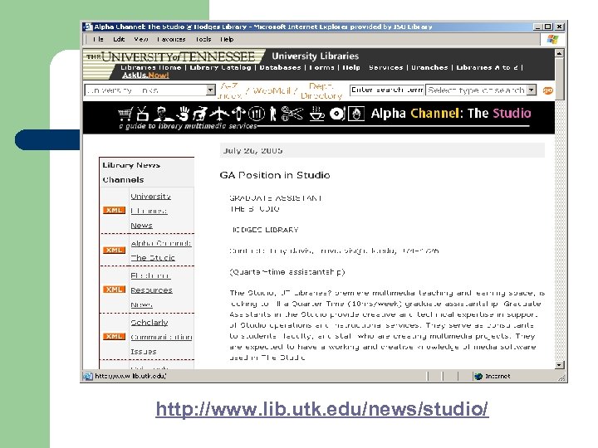Open the A-Z Index link
The image size is (598, 448).
[x=229, y=90]
